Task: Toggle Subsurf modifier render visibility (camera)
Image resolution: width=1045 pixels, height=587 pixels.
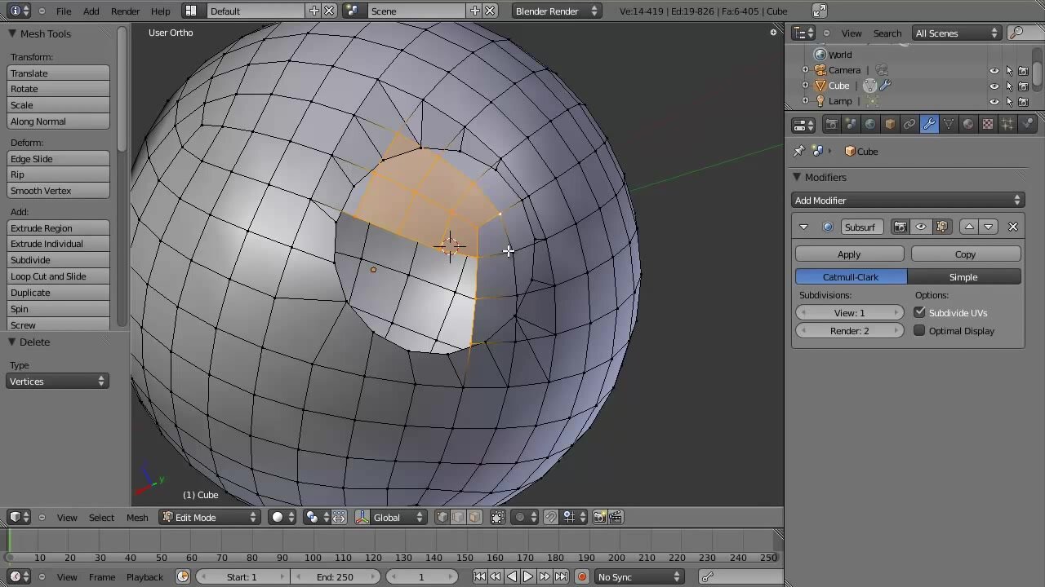Action: pyautogui.click(x=900, y=227)
